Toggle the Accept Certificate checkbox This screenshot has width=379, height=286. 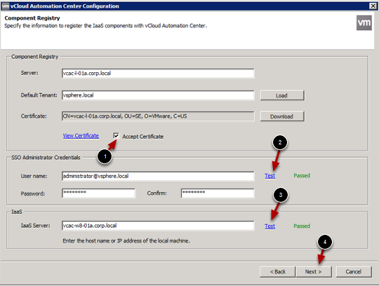pyautogui.click(x=116, y=136)
